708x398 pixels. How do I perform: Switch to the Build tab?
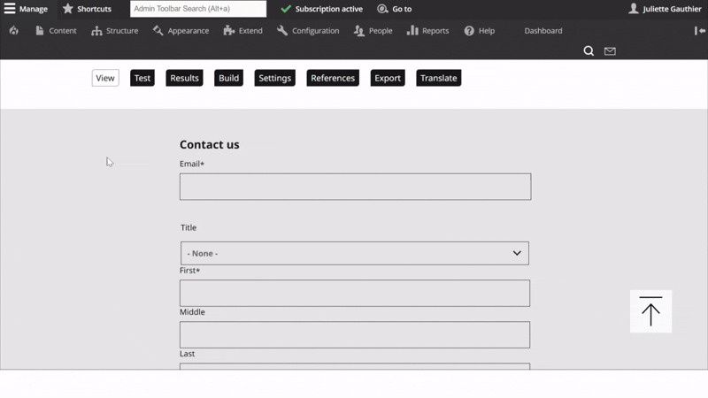(228, 78)
